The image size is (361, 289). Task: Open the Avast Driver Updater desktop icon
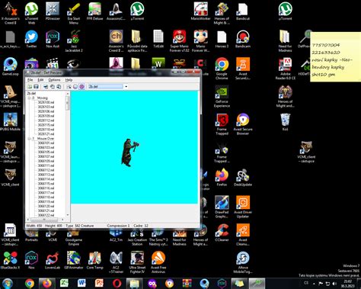(243, 207)
